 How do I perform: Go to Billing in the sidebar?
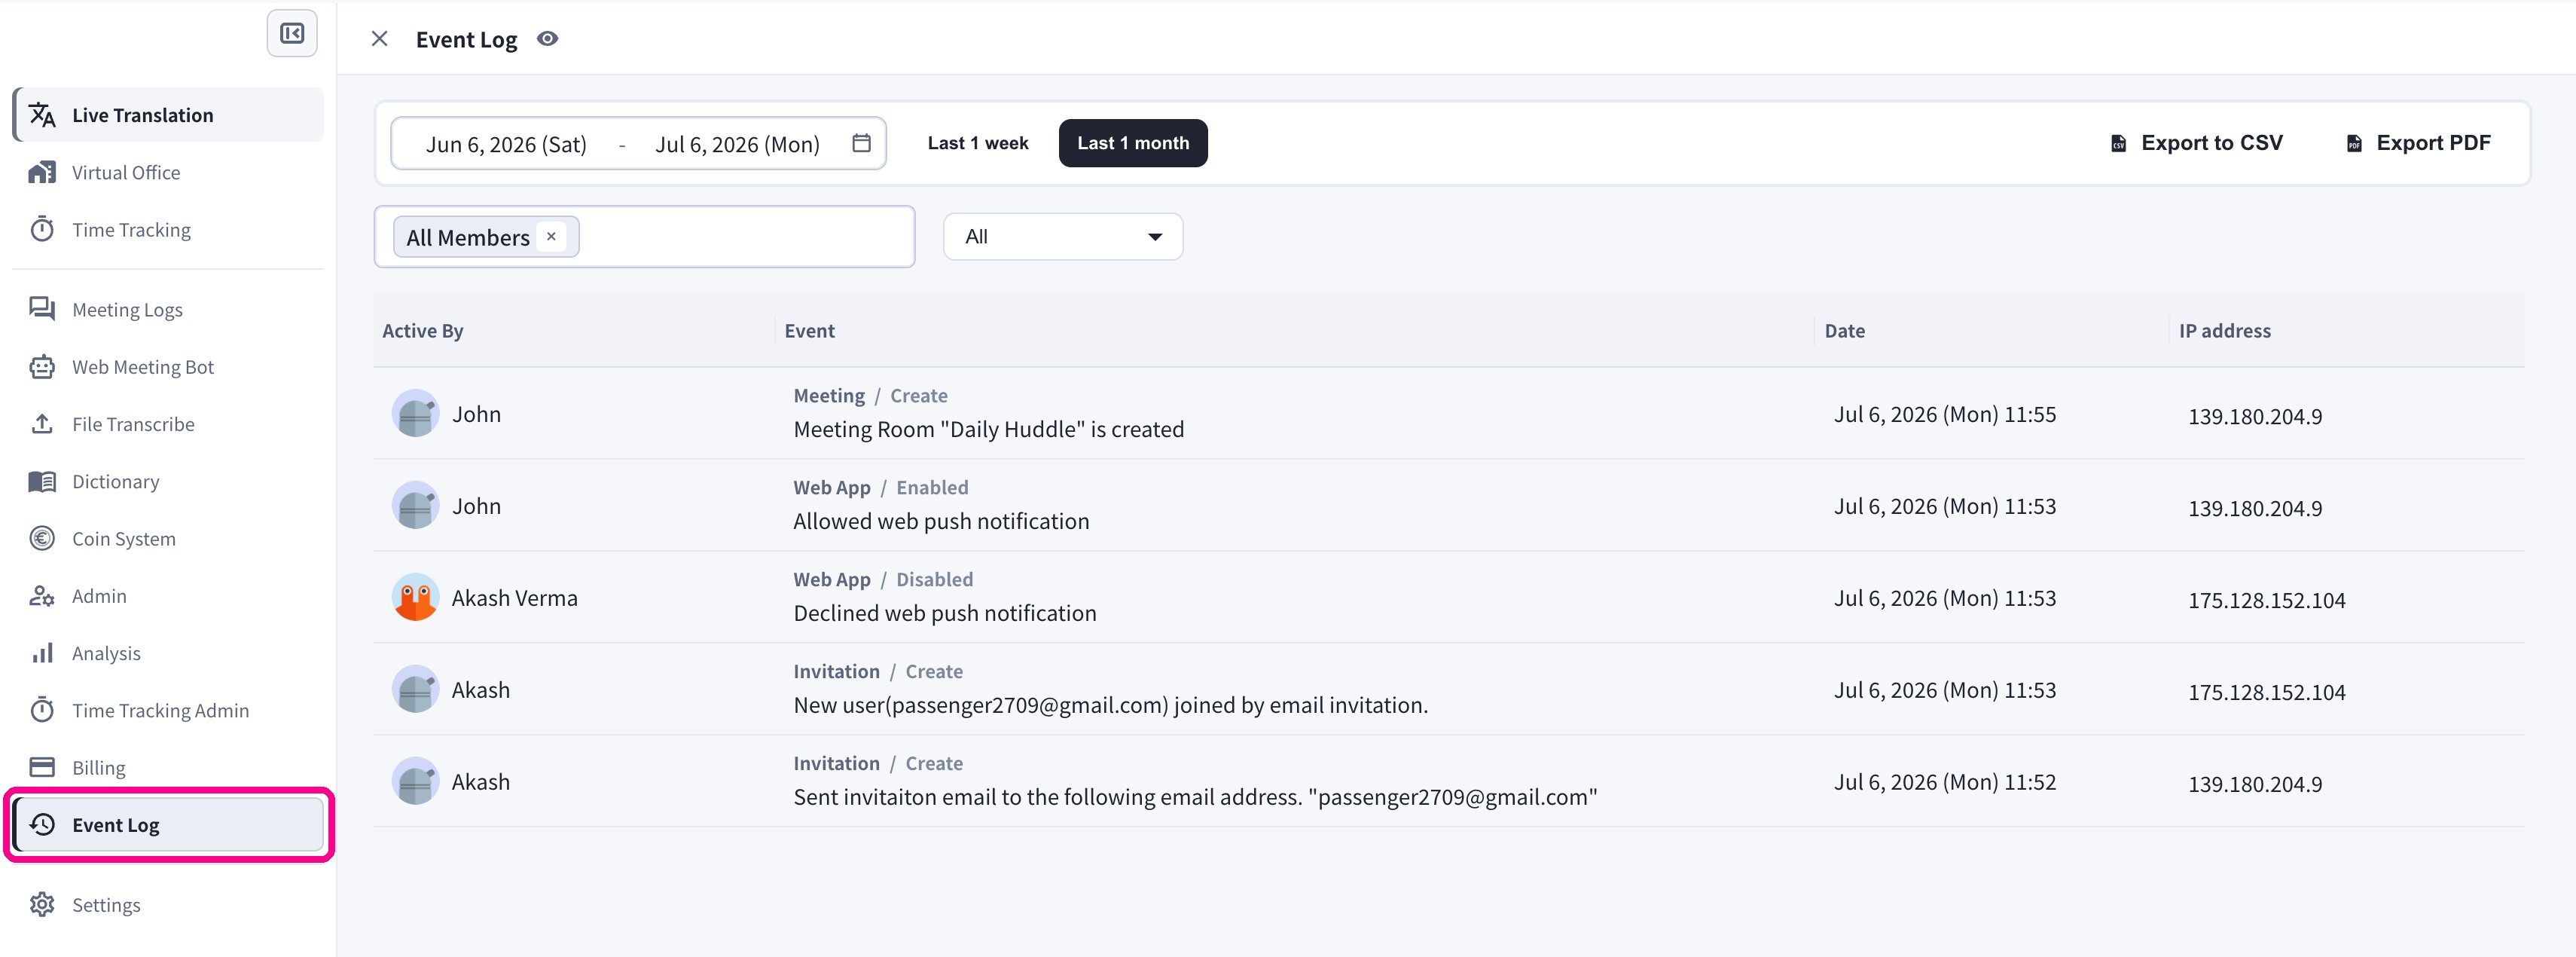pyautogui.click(x=168, y=767)
